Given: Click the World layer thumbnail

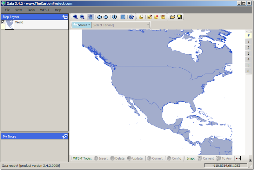Looking at the screenshot, I should pos(10,25).
